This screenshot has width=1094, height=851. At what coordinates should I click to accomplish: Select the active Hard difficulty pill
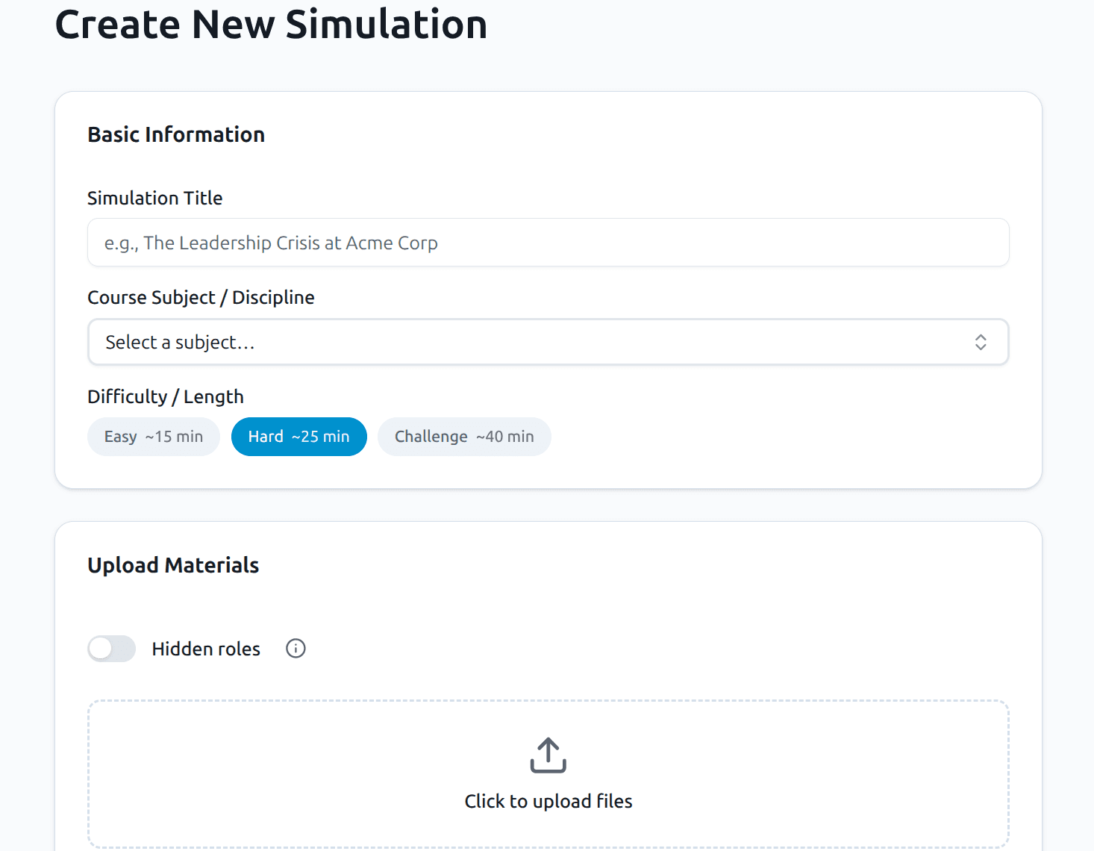click(x=298, y=437)
